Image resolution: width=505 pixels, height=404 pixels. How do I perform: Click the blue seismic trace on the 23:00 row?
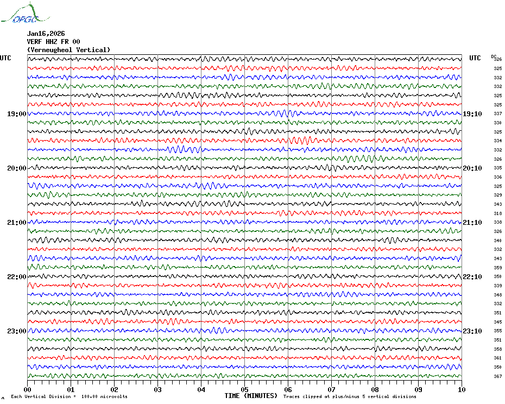(245, 331)
